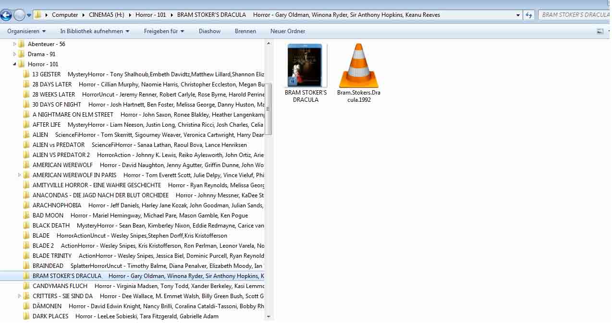The width and height of the screenshot is (612, 325).
Task: Click the AFTER LIFE folder icon
Action: pyautogui.click(x=26, y=125)
